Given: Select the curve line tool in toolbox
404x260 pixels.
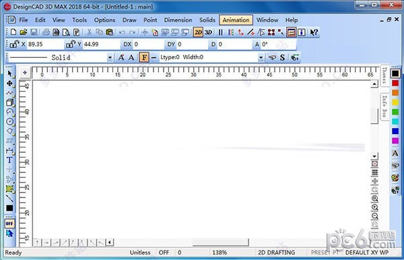Looking at the screenshot, I should [x=10, y=93].
